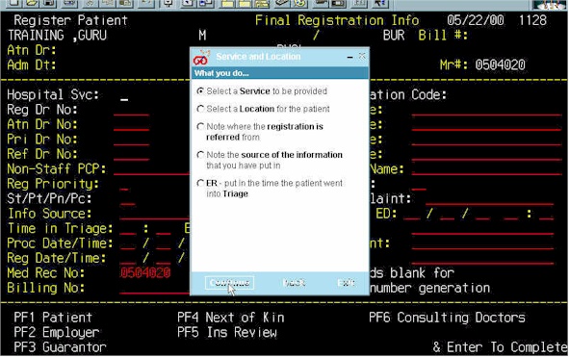Select the 'source of the information' radio option
The width and height of the screenshot is (569, 357).
(200, 155)
